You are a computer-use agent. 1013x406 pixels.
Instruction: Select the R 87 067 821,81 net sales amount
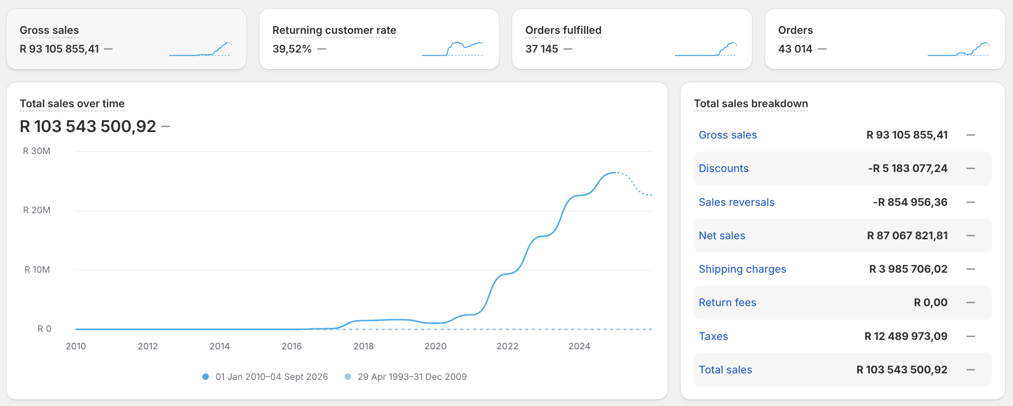pos(907,236)
